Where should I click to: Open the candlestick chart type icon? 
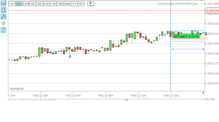4,3
